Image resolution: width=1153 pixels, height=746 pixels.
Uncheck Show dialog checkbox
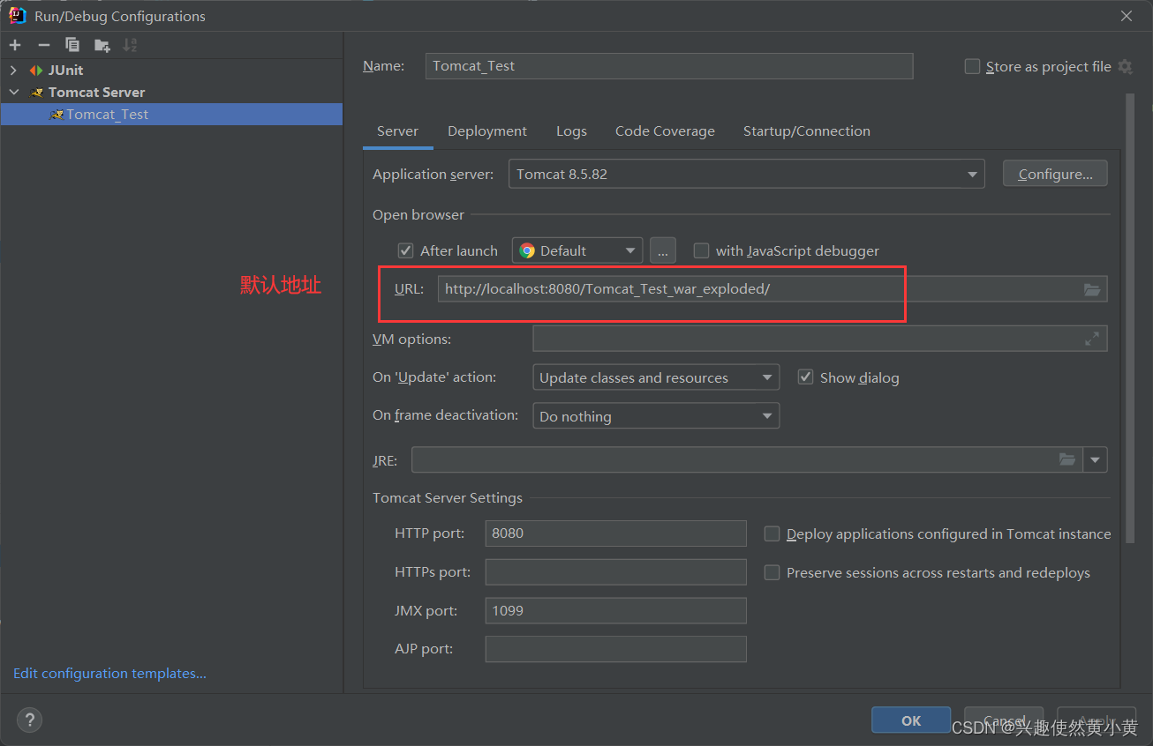click(805, 377)
